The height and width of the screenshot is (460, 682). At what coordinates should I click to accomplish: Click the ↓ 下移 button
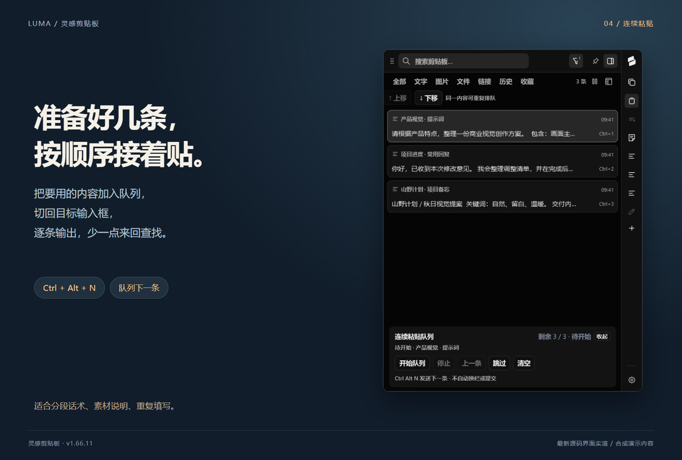pos(428,98)
